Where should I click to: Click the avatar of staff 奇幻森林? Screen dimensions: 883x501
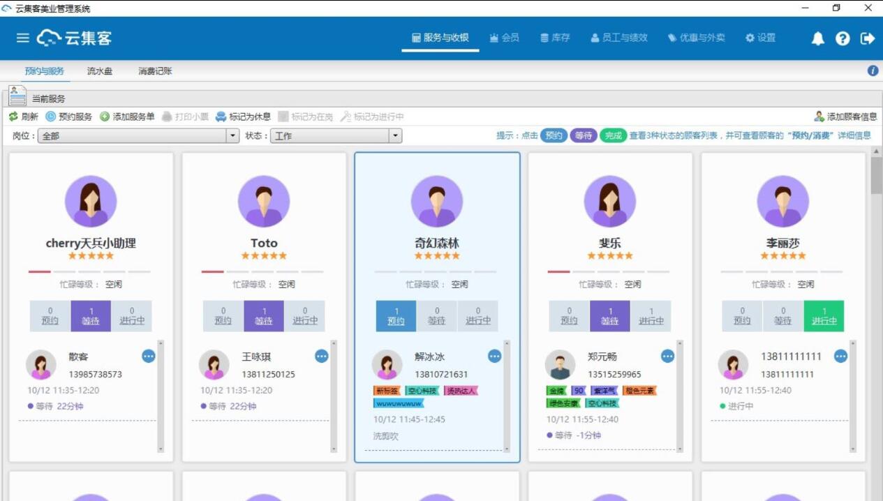pyautogui.click(x=437, y=202)
